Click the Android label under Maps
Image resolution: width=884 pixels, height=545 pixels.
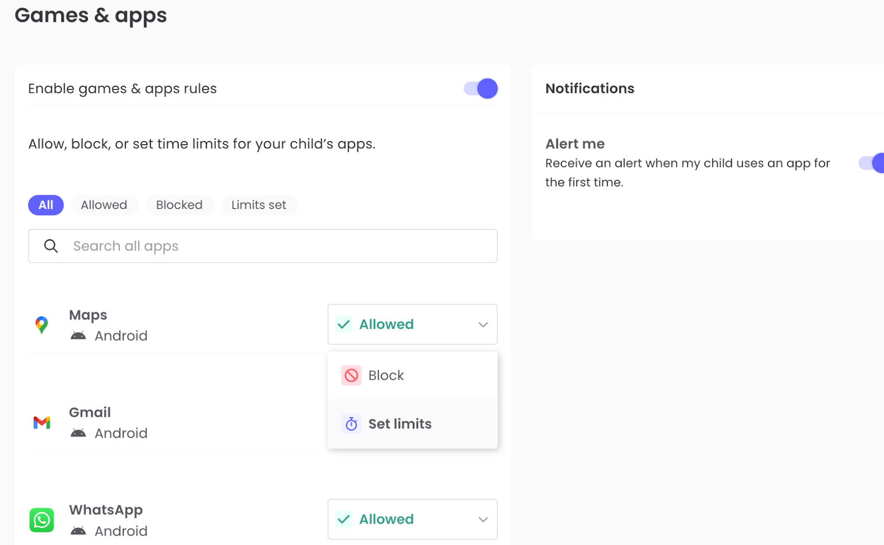[121, 336]
